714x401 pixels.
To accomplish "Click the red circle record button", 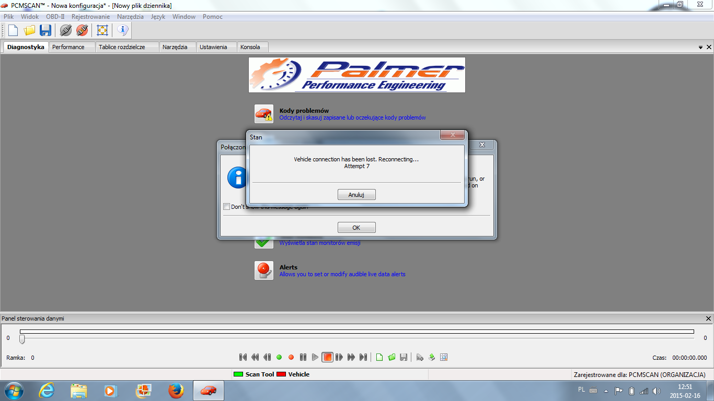I will click(291, 357).
